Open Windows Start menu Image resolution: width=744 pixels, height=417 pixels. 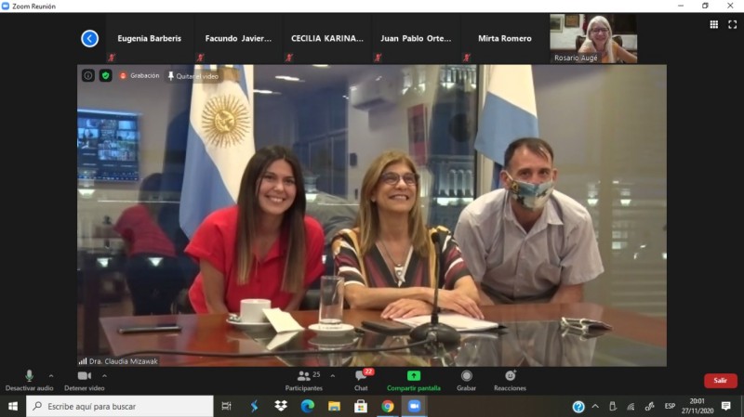(x=13, y=406)
